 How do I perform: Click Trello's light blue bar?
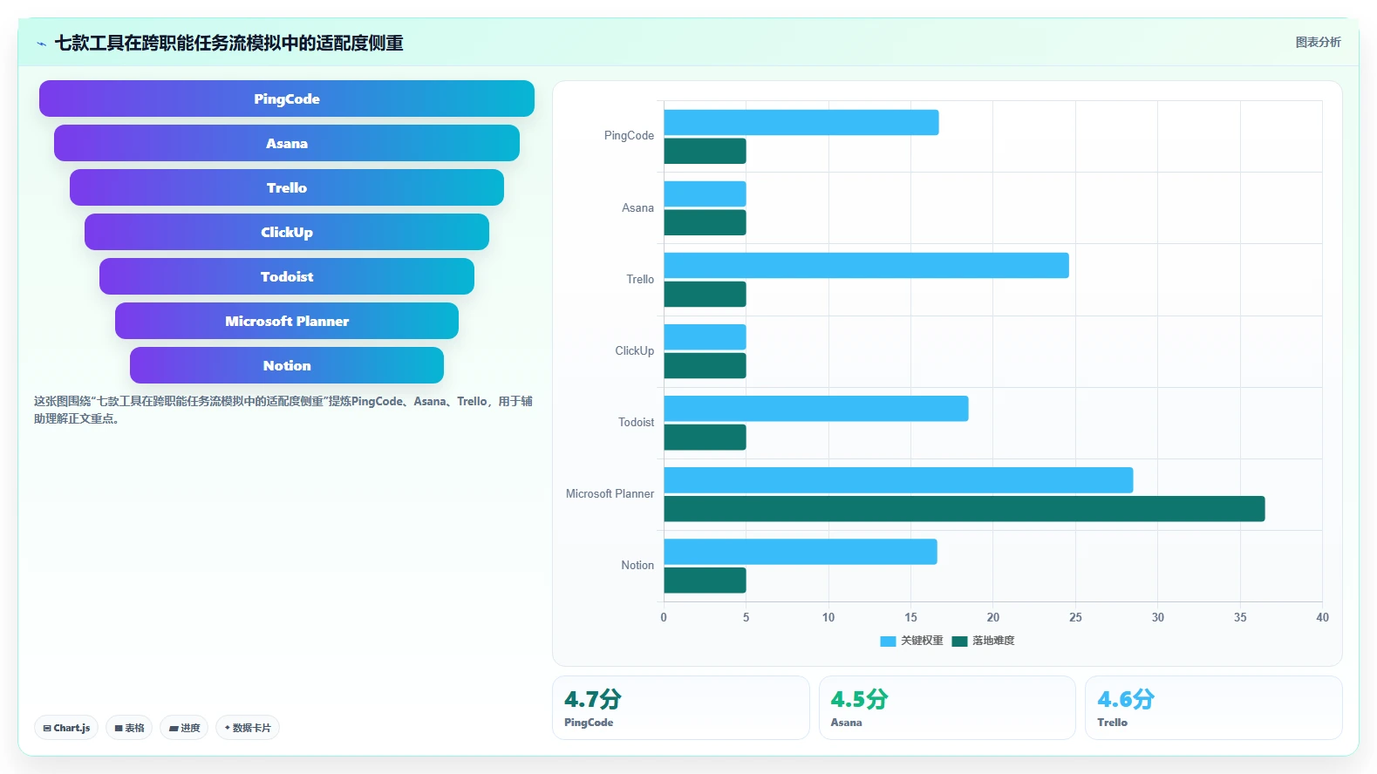[x=867, y=265]
